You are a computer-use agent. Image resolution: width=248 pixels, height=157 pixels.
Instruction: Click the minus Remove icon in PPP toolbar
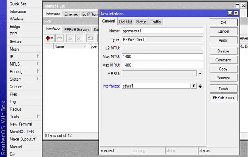[59, 38]
